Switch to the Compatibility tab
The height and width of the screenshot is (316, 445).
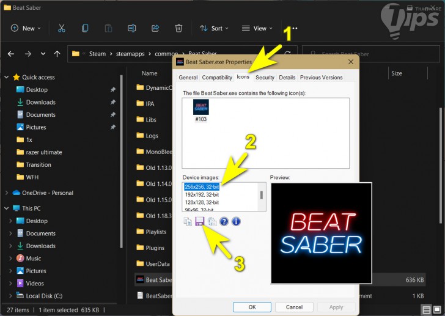point(217,77)
